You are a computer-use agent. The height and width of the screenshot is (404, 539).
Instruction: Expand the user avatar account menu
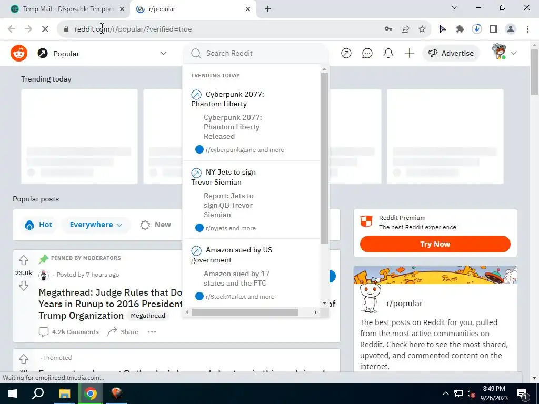click(x=504, y=52)
